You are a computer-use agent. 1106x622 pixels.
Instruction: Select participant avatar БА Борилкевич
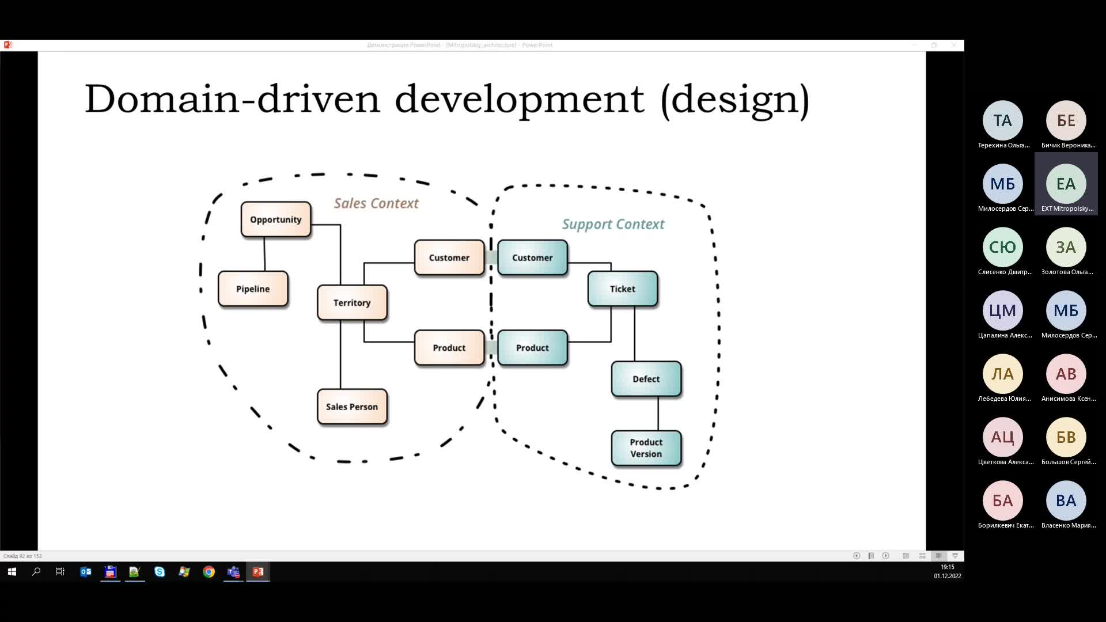coord(1003,500)
